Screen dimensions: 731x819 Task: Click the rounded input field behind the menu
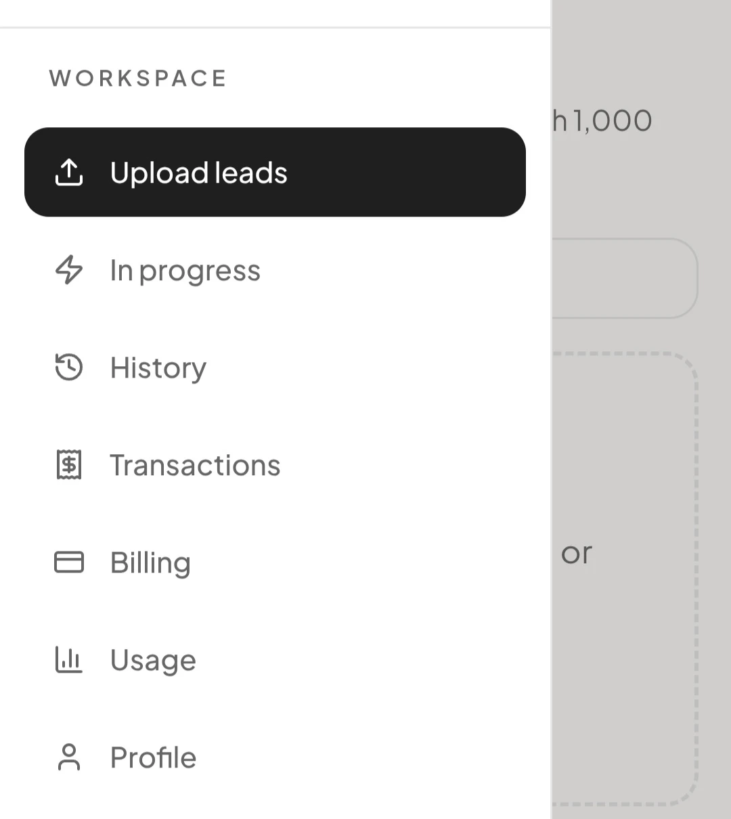pyautogui.click(x=623, y=278)
